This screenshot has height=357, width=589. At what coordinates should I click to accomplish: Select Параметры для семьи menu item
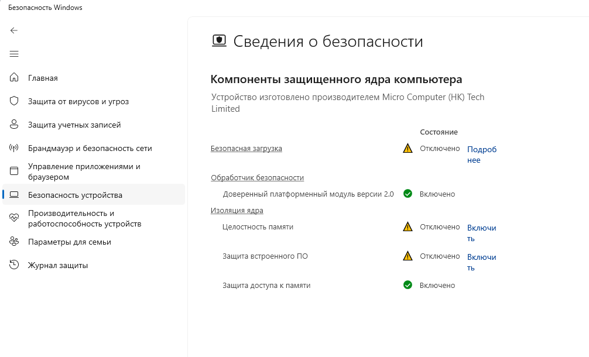(x=69, y=242)
